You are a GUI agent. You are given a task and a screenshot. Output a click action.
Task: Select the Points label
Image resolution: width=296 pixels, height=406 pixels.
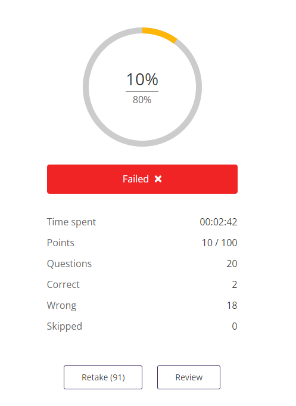click(x=61, y=243)
